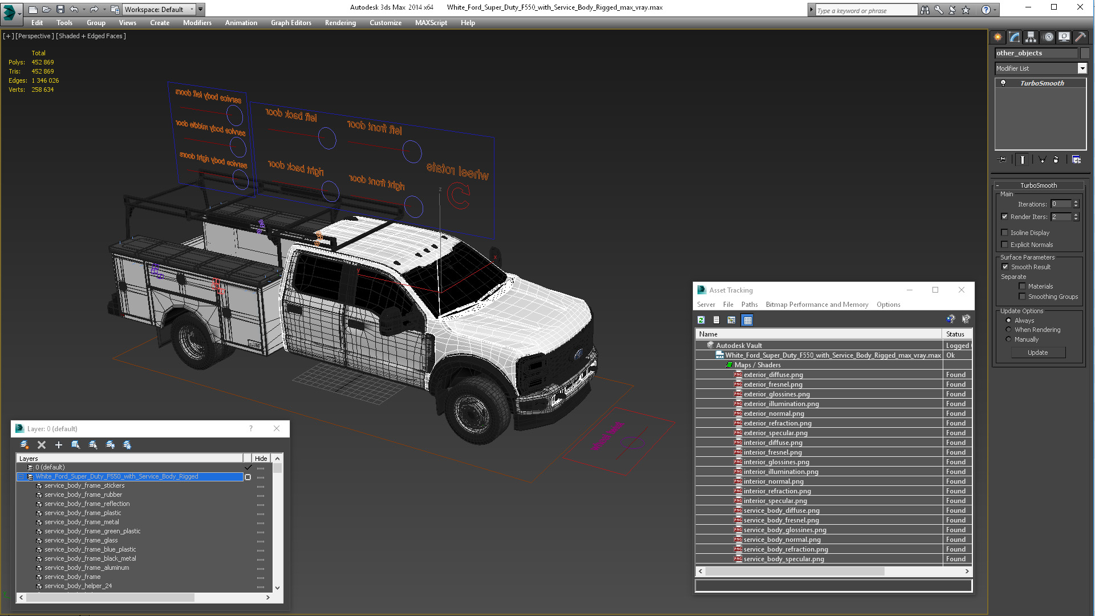This screenshot has width=1095, height=616.
Task: Open quick access toolbar customize arrow
Action: [x=201, y=9]
